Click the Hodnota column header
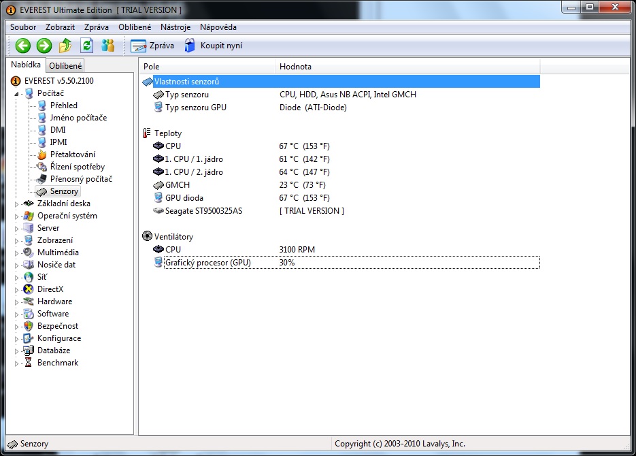This screenshot has height=456, width=636. coord(407,67)
